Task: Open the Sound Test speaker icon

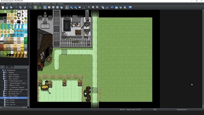Action: [112, 7]
